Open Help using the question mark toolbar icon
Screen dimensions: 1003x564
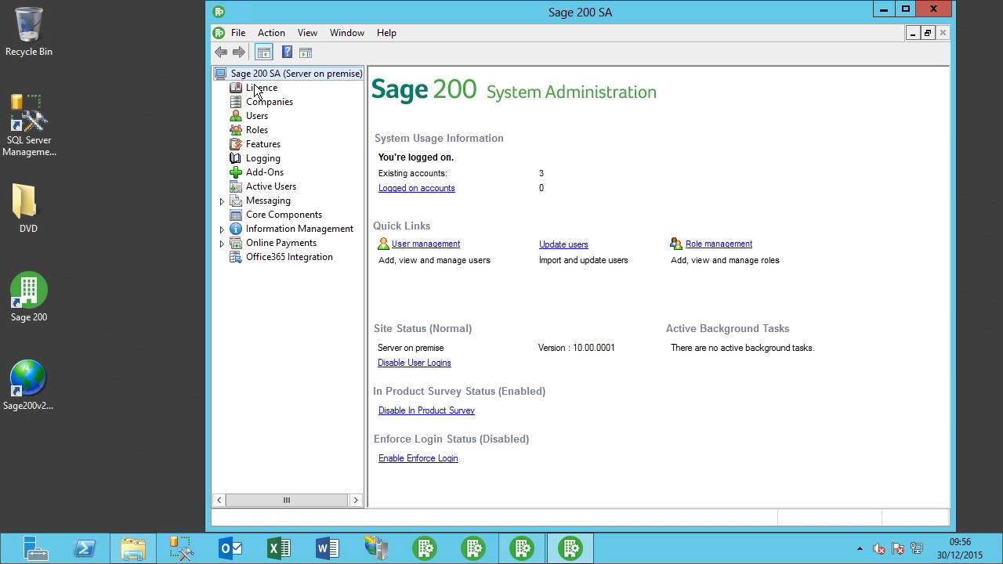[287, 52]
